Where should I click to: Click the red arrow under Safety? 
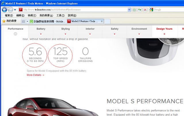click(x=114, y=34)
